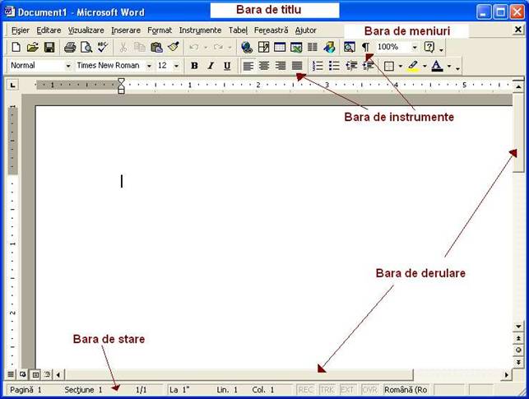Decrease the paragraph indent

point(351,66)
